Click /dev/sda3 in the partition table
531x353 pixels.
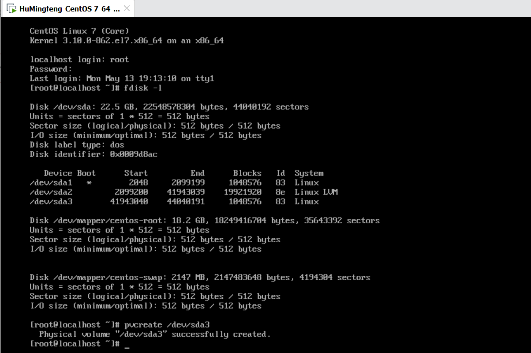pyautogui.click(x=51, y=202)
